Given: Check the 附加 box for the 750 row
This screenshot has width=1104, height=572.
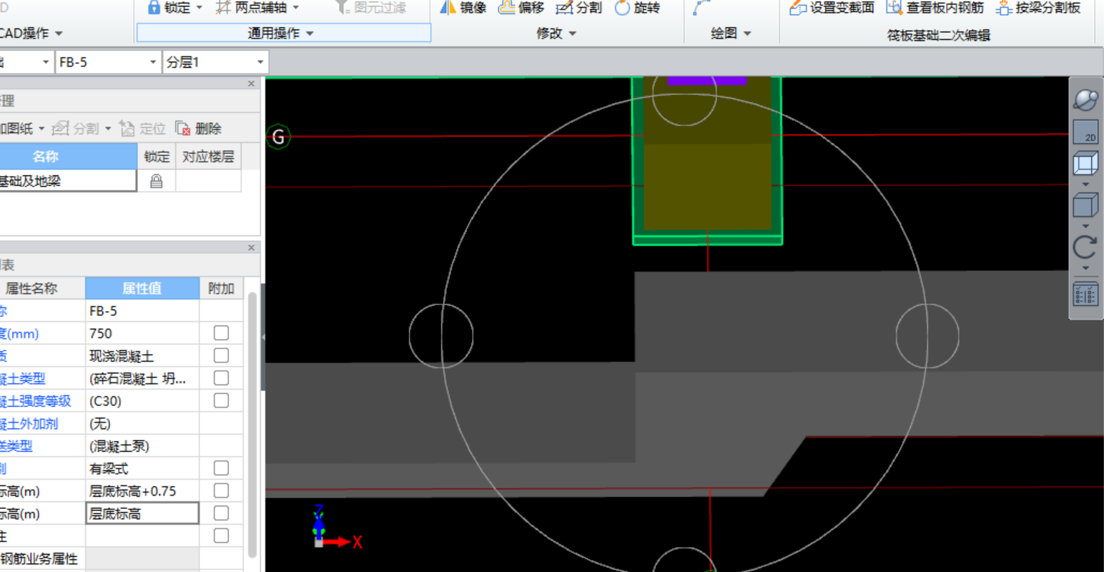Looking at the screenshot, I should (222, 333).
